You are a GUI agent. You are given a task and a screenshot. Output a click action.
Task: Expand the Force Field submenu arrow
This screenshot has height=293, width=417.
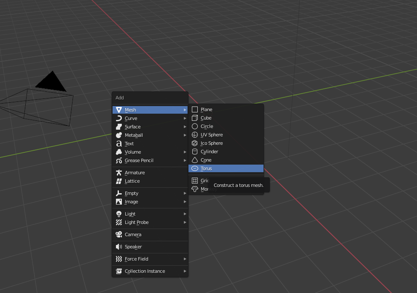tap(185, 259)
